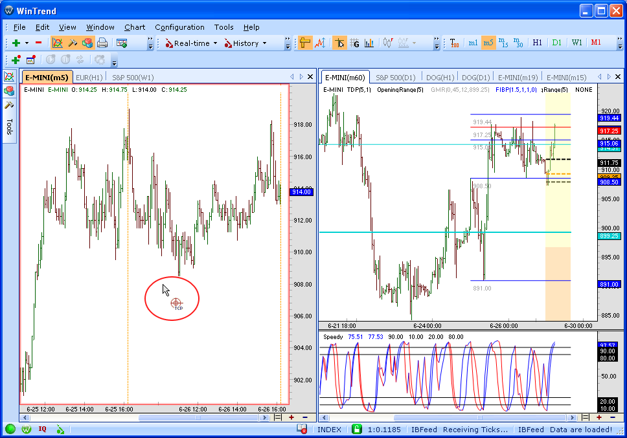The image size is (627, 438).
Task: Expand the chart tools toolbar overflow options
Action: coord(437,43)
